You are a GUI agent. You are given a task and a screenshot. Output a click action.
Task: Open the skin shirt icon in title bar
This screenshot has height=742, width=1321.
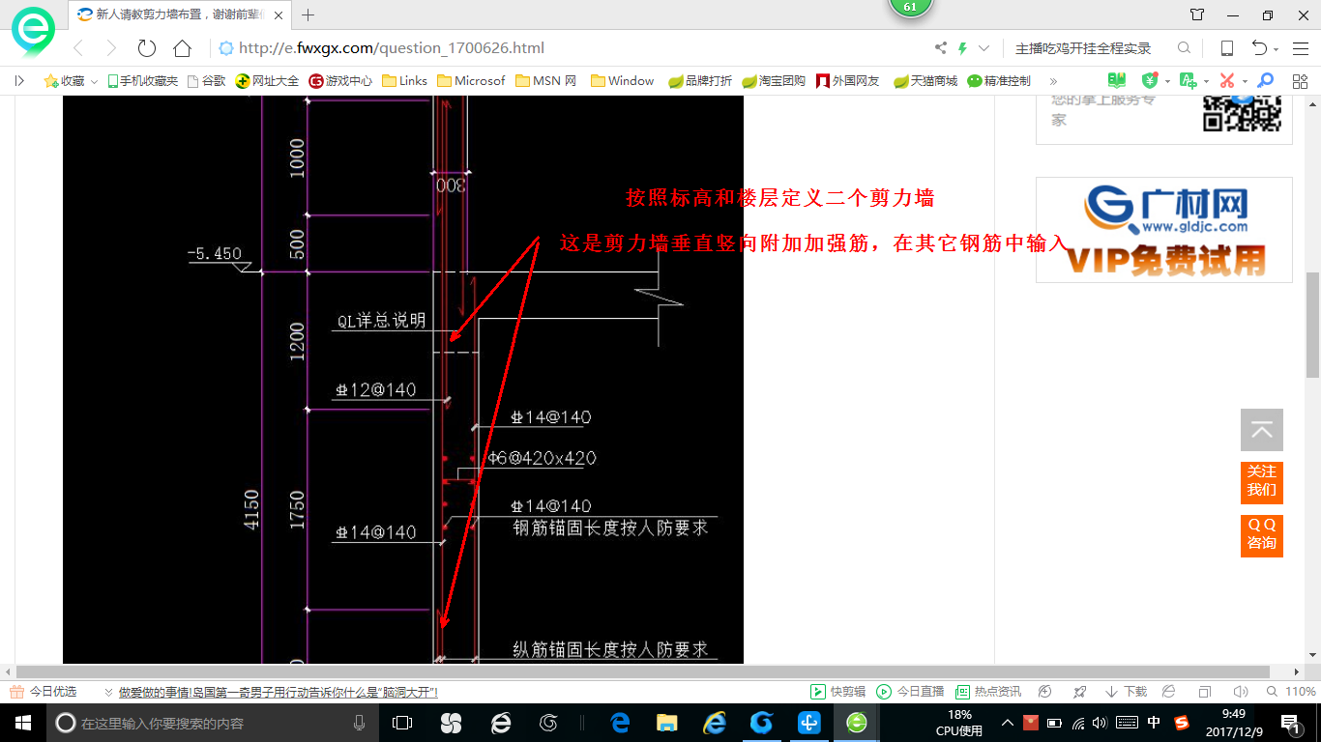[1197, 14]
